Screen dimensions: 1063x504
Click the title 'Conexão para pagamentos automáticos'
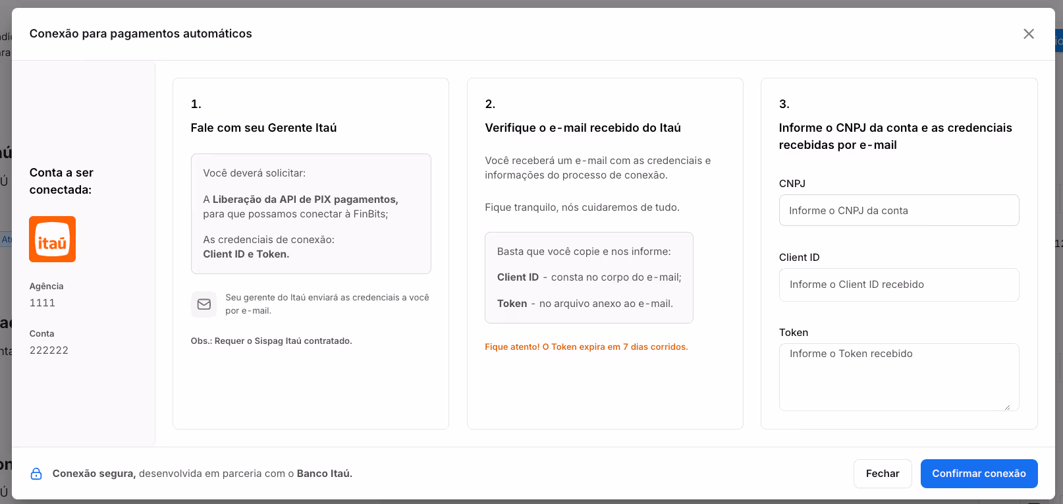[x=140, y=34]
